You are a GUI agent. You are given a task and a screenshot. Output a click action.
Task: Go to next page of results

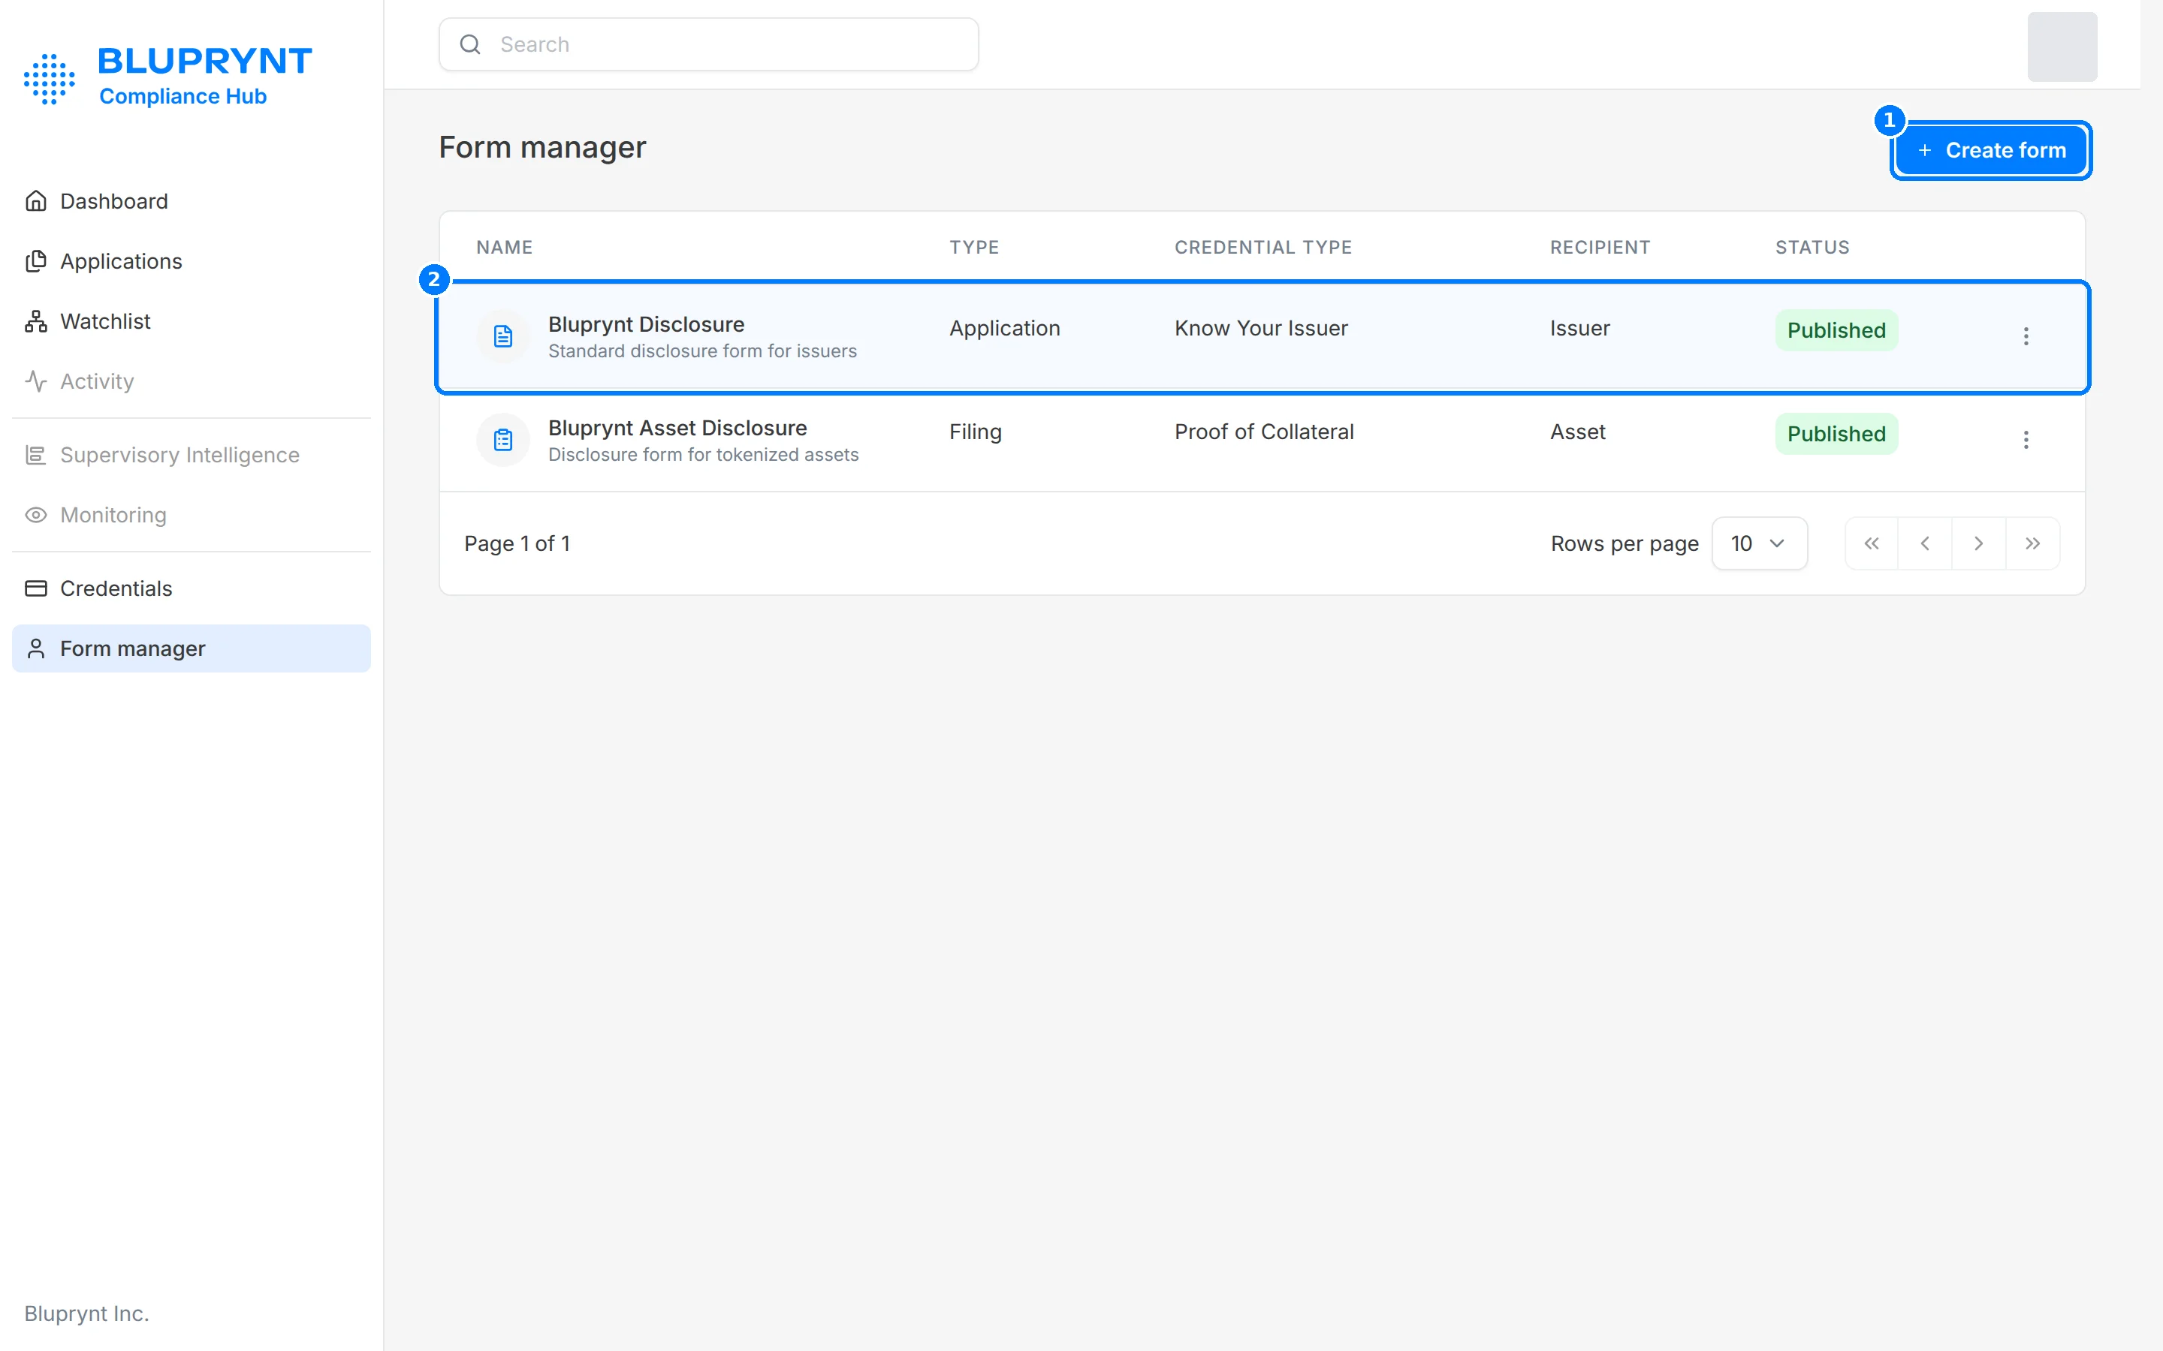click(x=1979, y=543)
